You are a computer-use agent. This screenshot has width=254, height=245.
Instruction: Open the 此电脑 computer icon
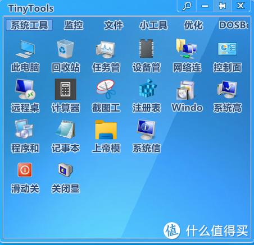pos(25,49)
